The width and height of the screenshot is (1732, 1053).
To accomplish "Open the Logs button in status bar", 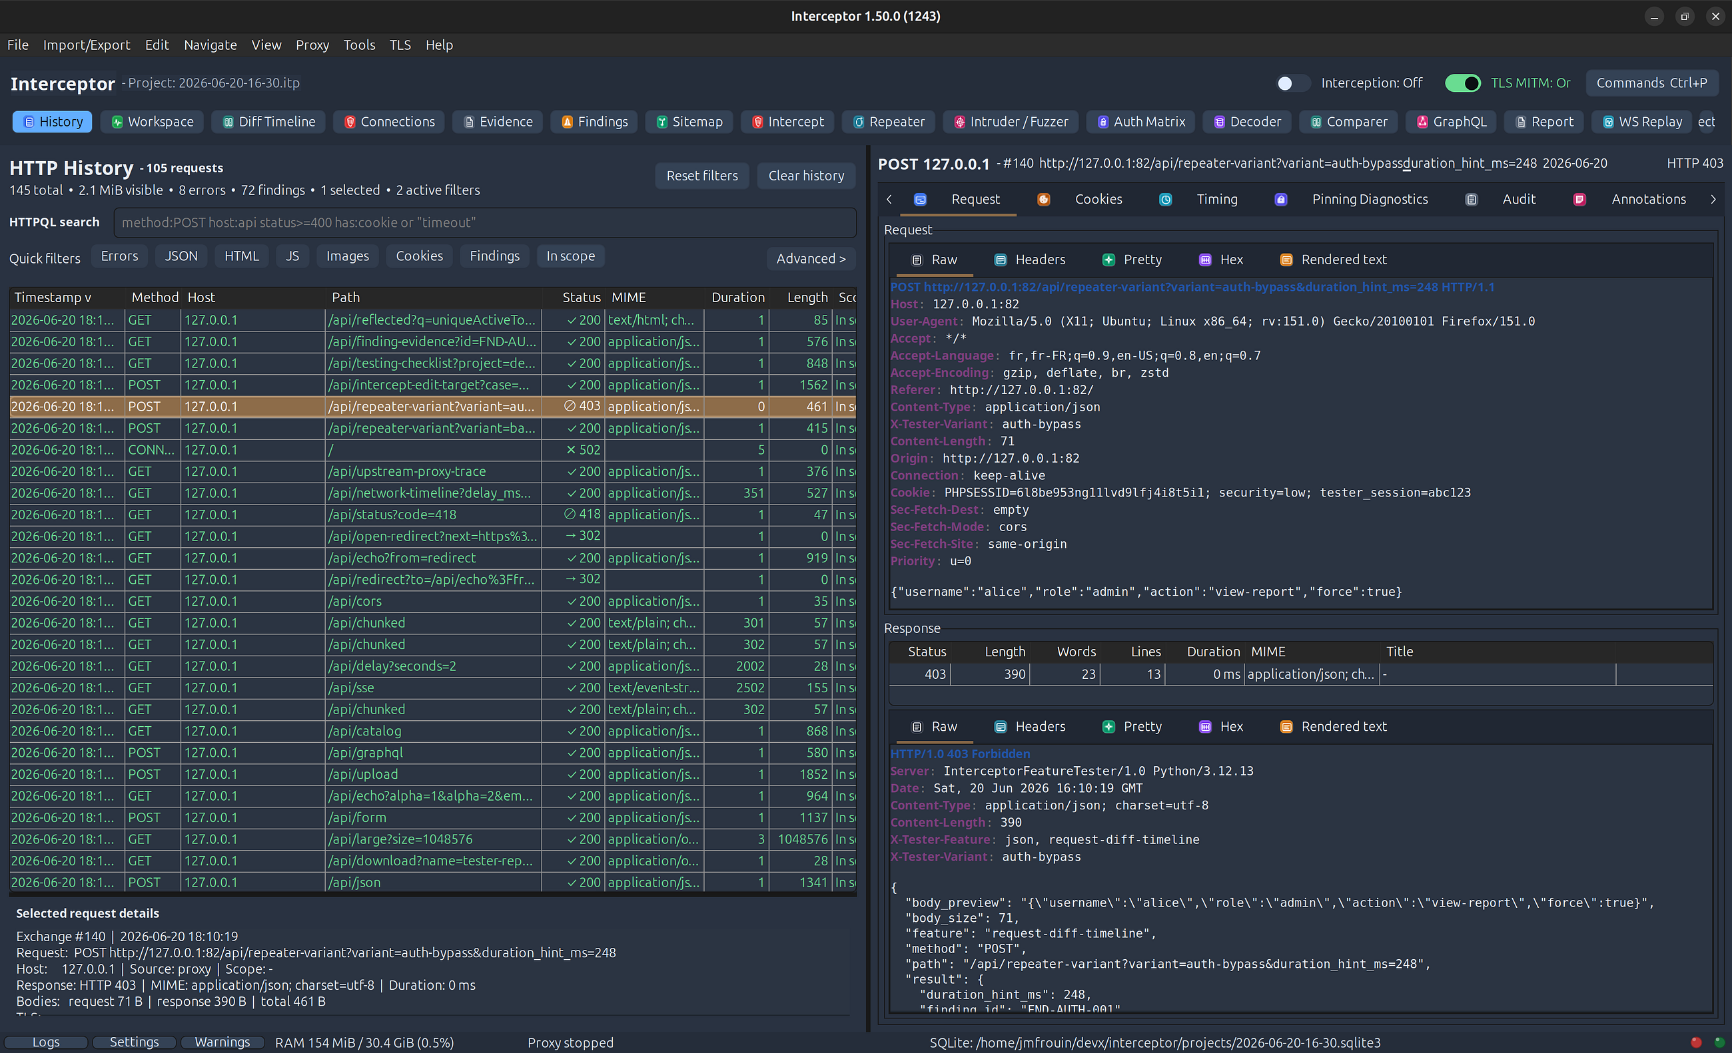I will [46, 1042].
